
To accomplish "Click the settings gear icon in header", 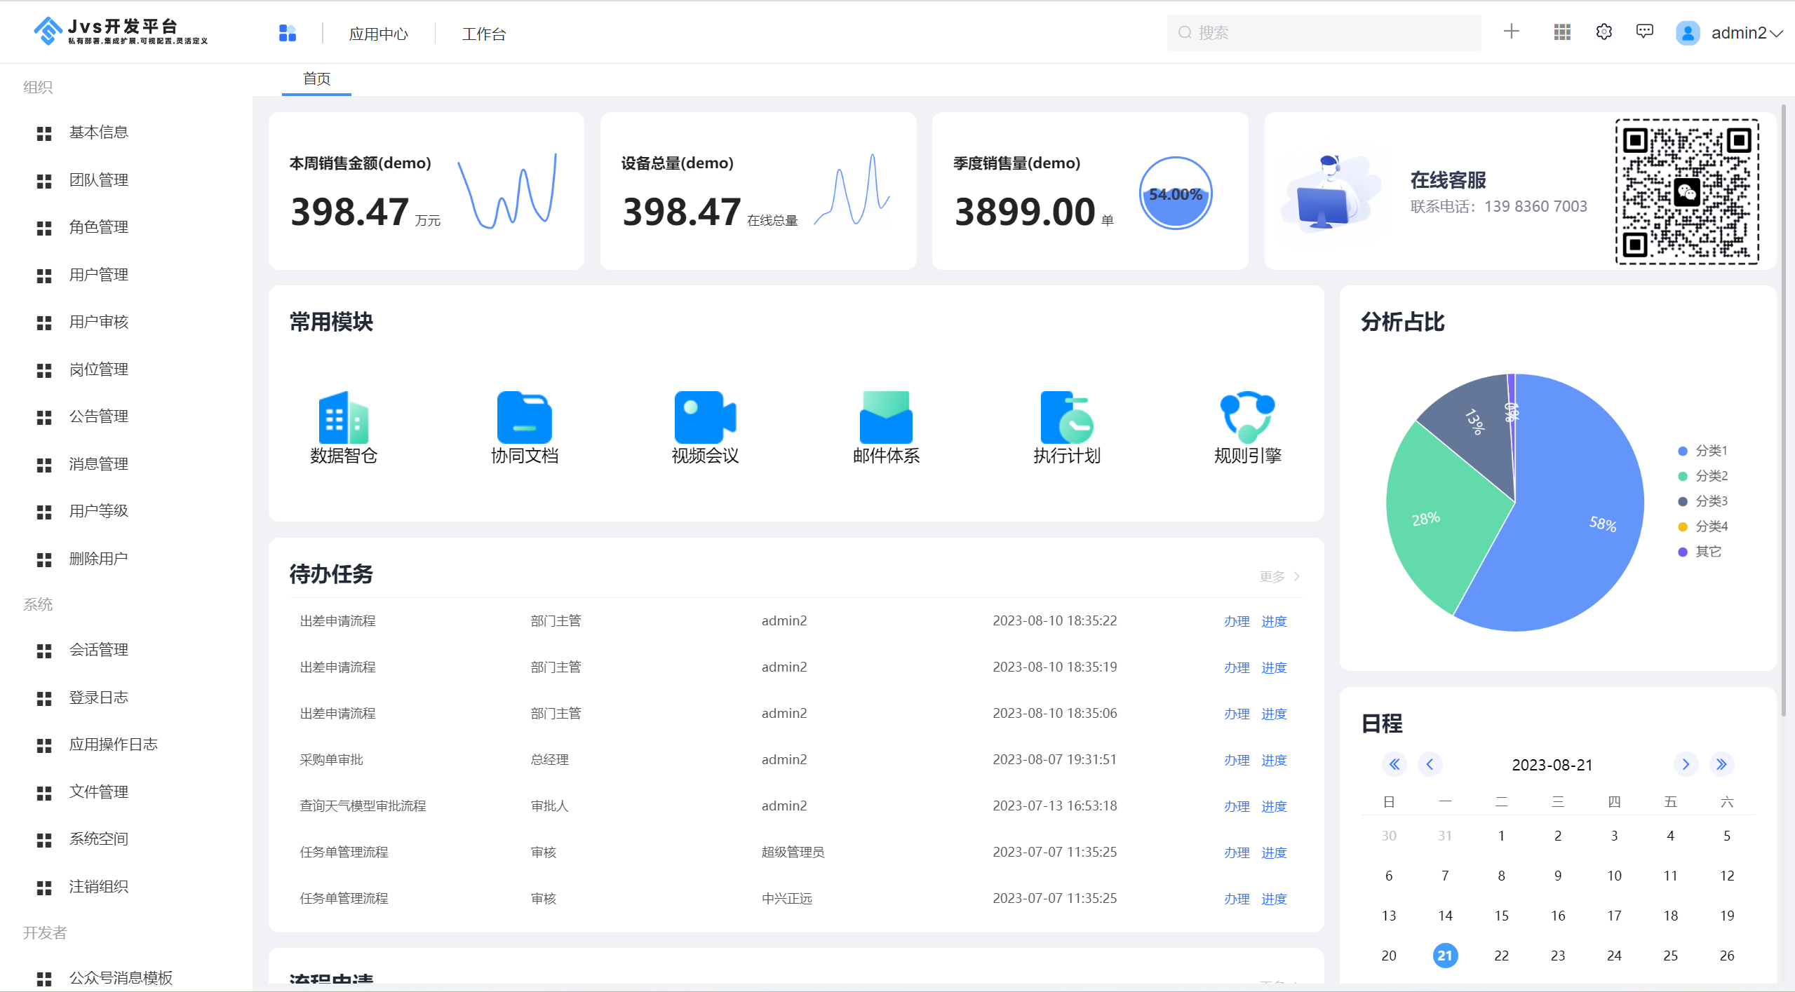I will click(1604, 32).
